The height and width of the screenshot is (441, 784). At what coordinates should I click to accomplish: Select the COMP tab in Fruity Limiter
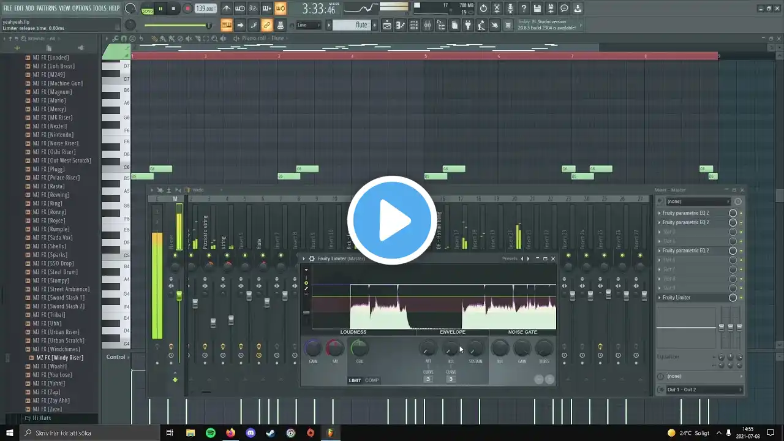tap(372, 380)
